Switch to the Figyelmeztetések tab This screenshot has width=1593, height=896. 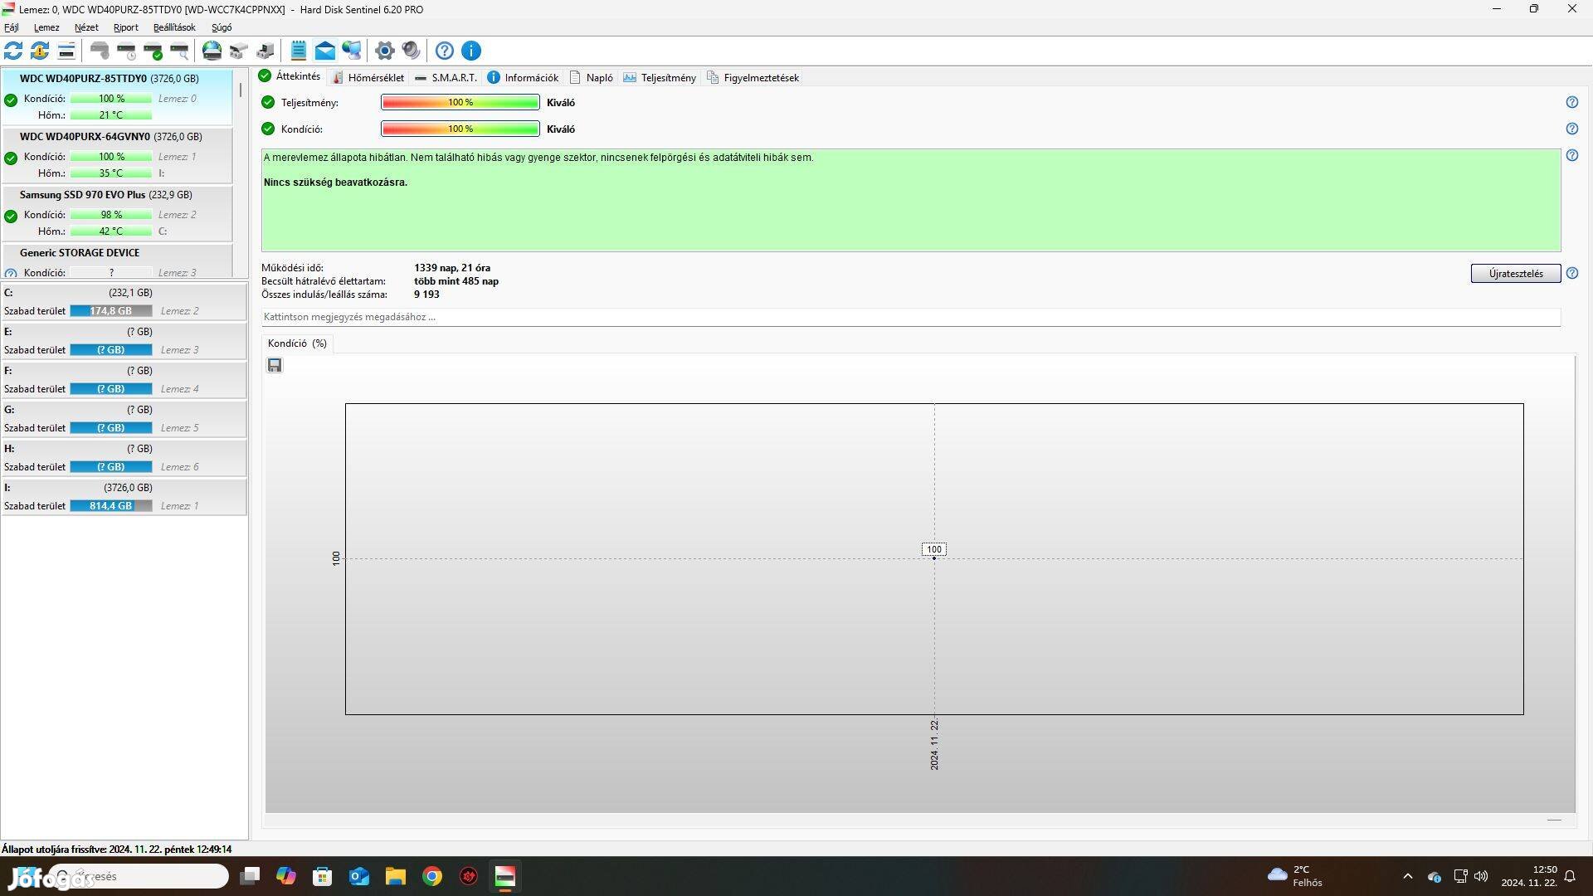tap(753, 77)
